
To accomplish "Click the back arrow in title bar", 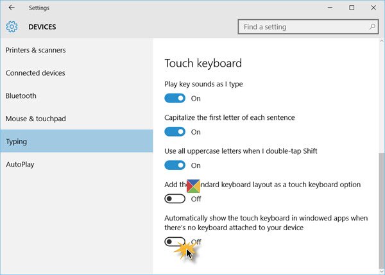I will (x=12, y=8).
